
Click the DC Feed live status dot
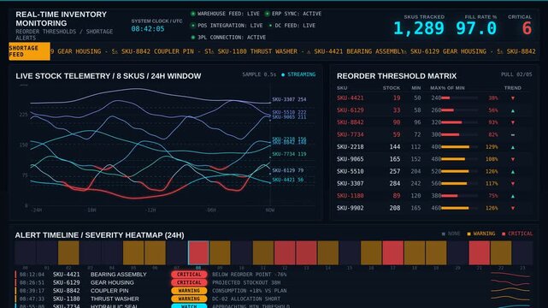click(270, 26)
